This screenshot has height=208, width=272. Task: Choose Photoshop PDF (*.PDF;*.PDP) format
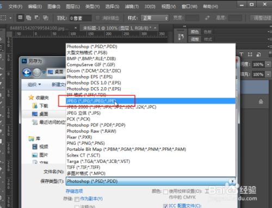(x=151, y=125)
